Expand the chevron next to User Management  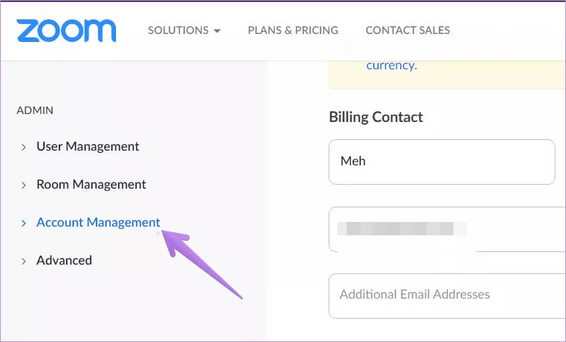click(x=23, y=147)
